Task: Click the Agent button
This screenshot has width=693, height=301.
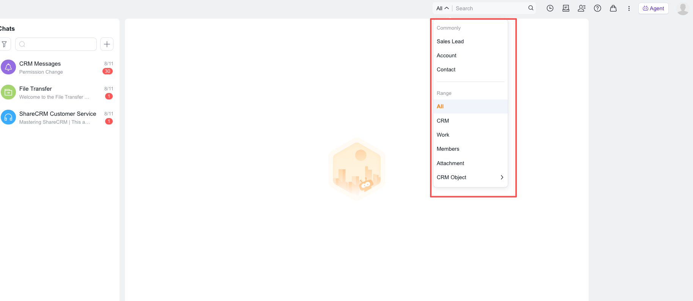Action: point(653,8)
